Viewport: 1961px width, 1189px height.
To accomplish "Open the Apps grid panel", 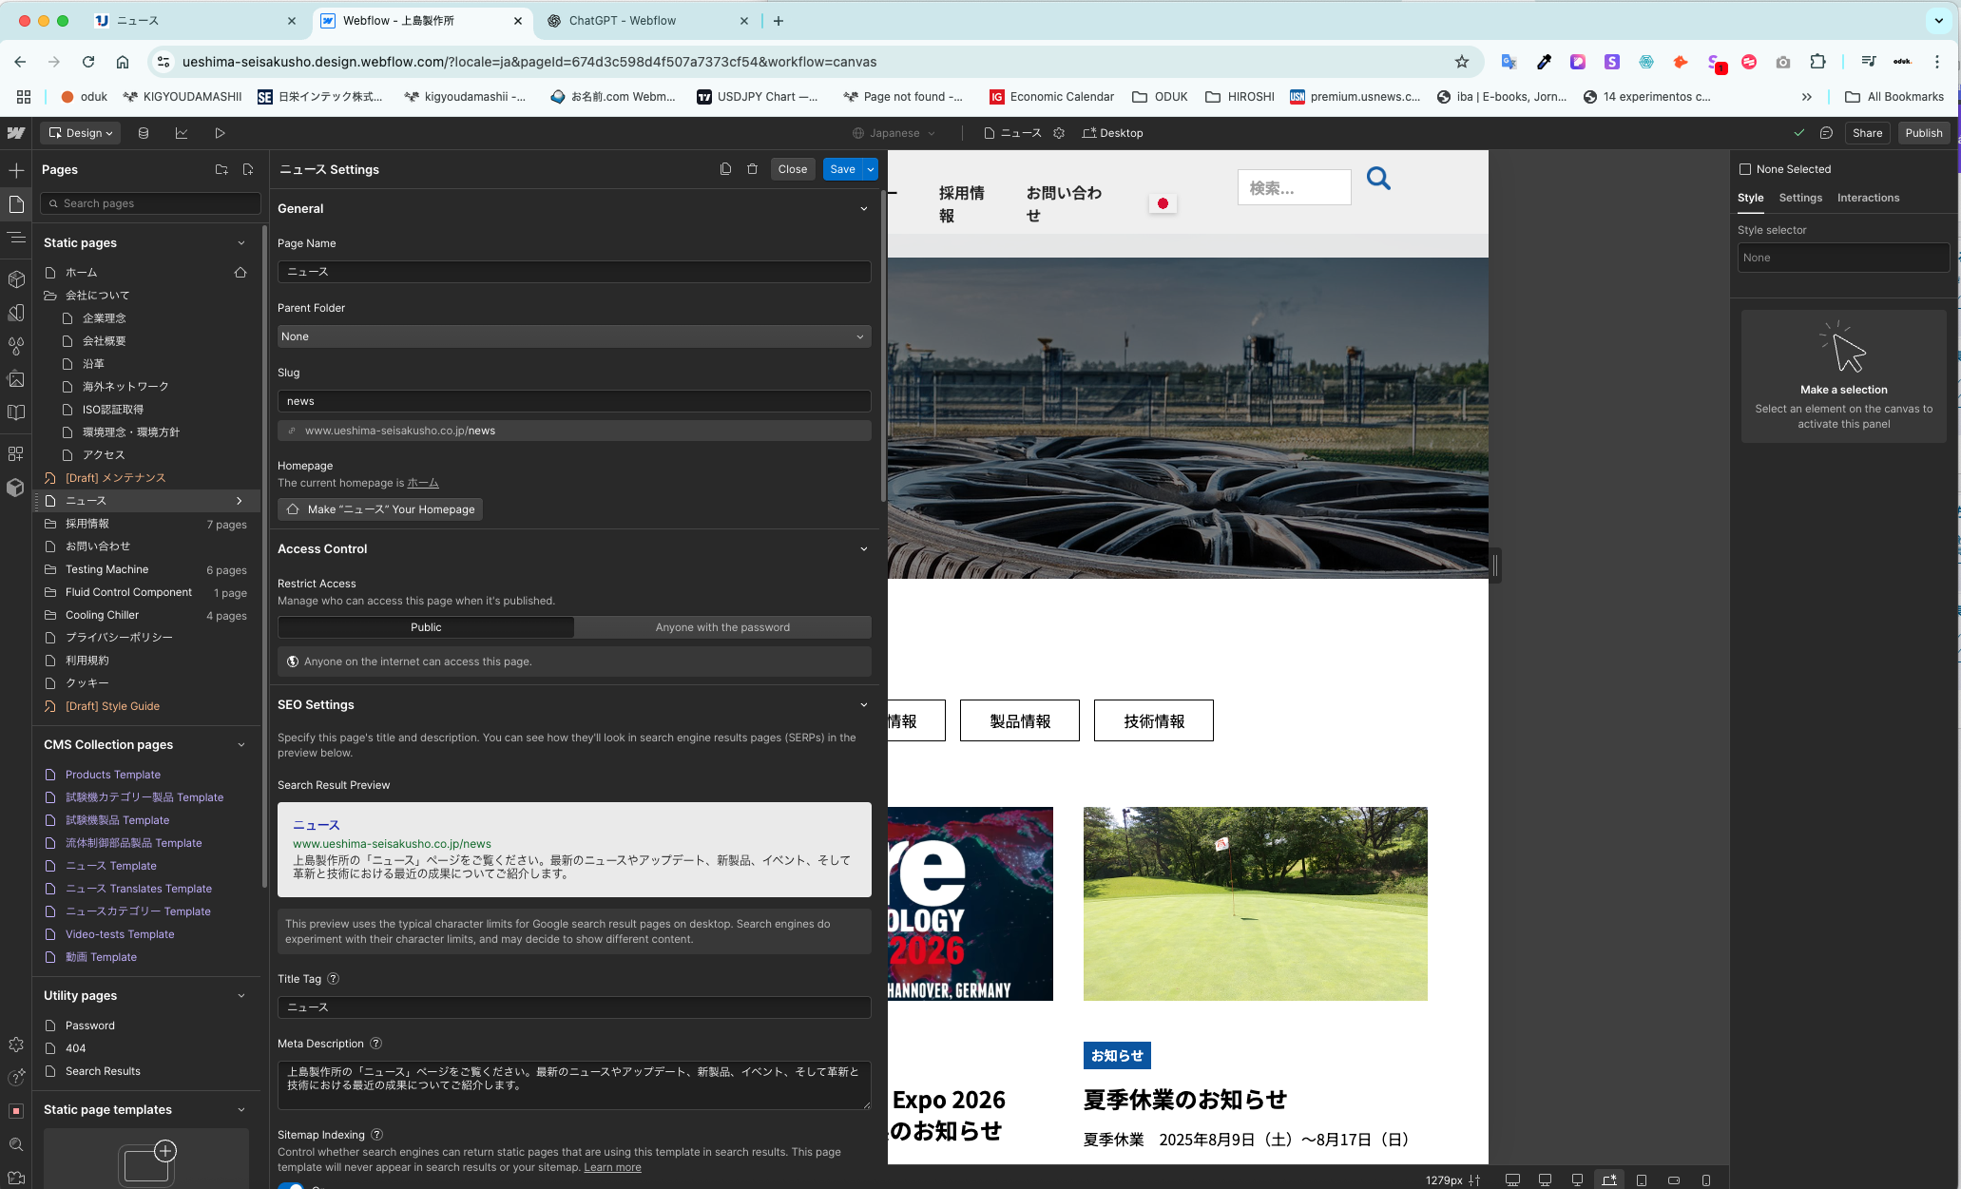I will click(x=16, y=453).
